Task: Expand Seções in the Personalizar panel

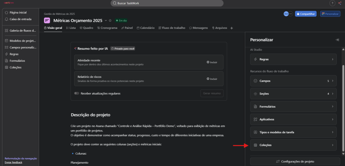Action: [293, 94]
